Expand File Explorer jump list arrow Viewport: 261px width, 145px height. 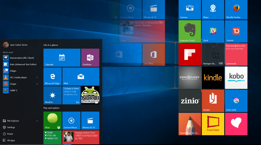tap(37, 121)
